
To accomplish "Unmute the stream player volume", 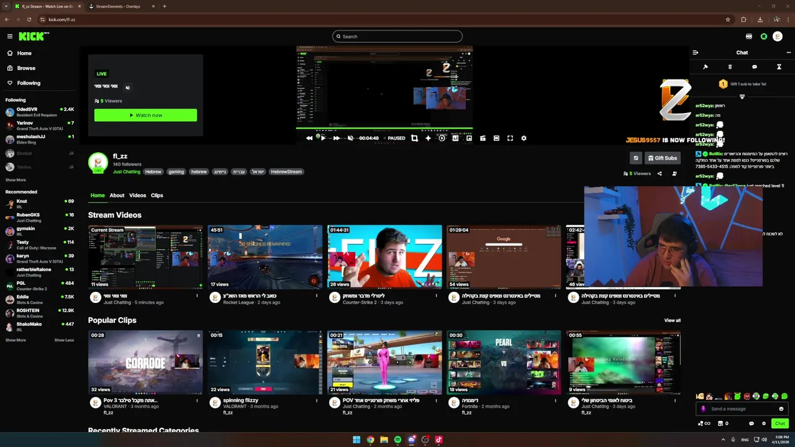I will (x=350, y=138).
